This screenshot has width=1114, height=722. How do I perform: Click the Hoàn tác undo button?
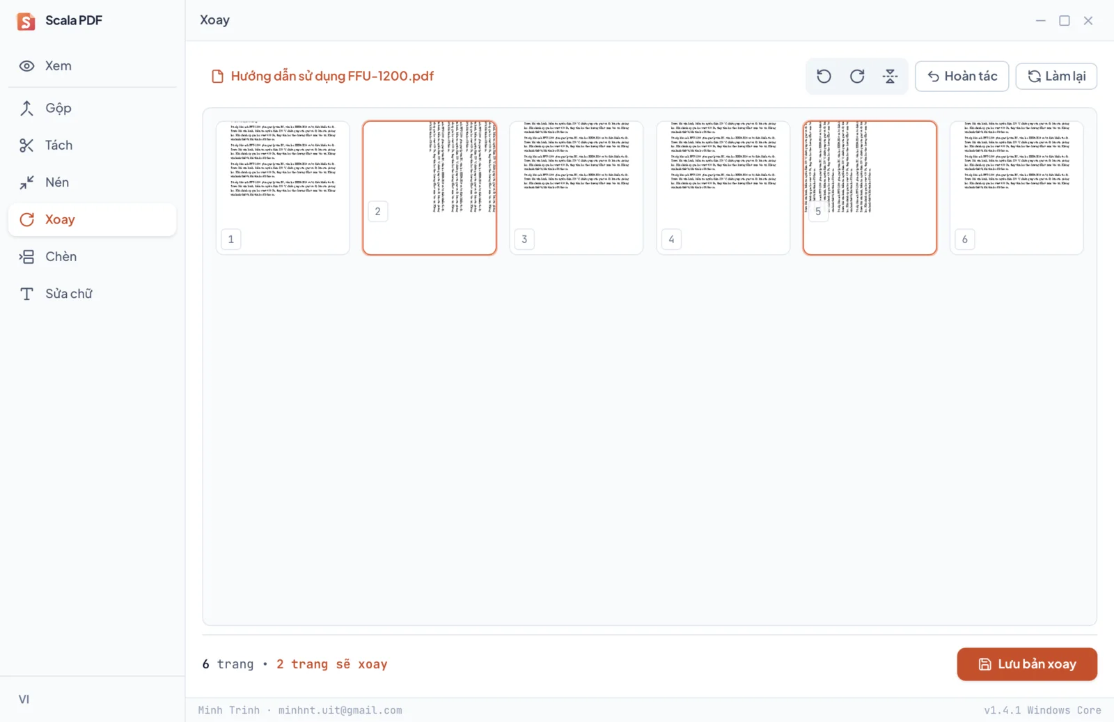(x=962, y=76)
